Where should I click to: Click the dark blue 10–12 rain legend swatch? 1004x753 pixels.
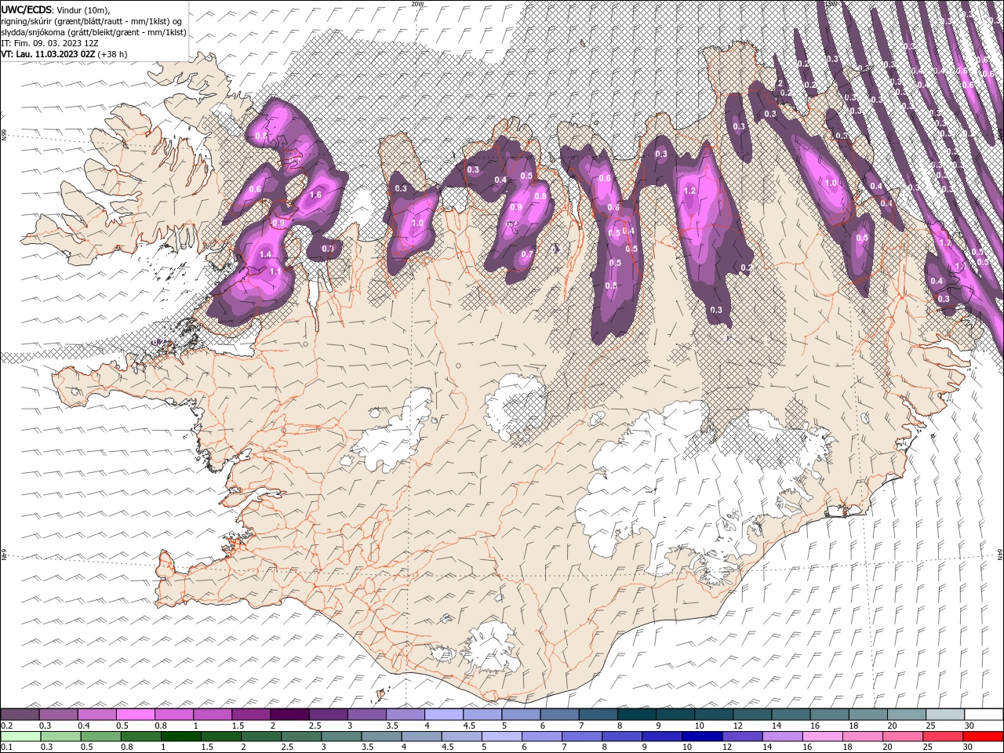pyautogui.click(x=702, y=737)
